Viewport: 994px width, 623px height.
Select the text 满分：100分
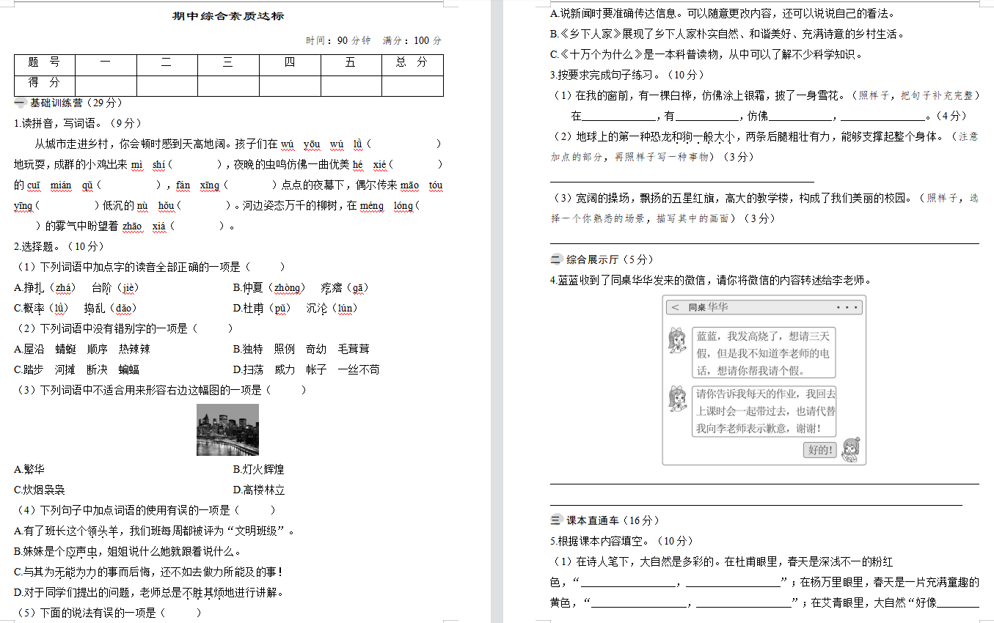click(x=413, y=40)
